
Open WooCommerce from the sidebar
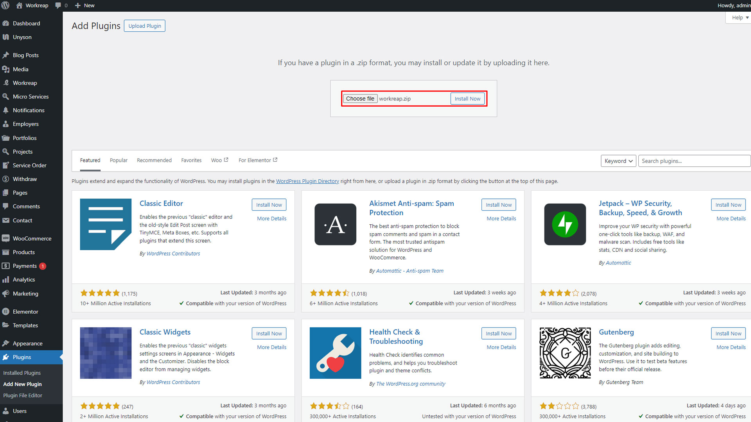[32, 238]
